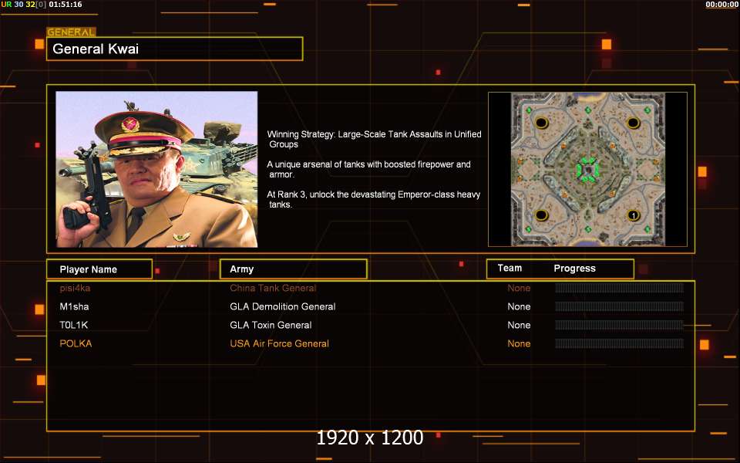Viewport: 740px width, 463px height.
Task: Click T0L1K's loading progress bar
Action: coord(619,325)
